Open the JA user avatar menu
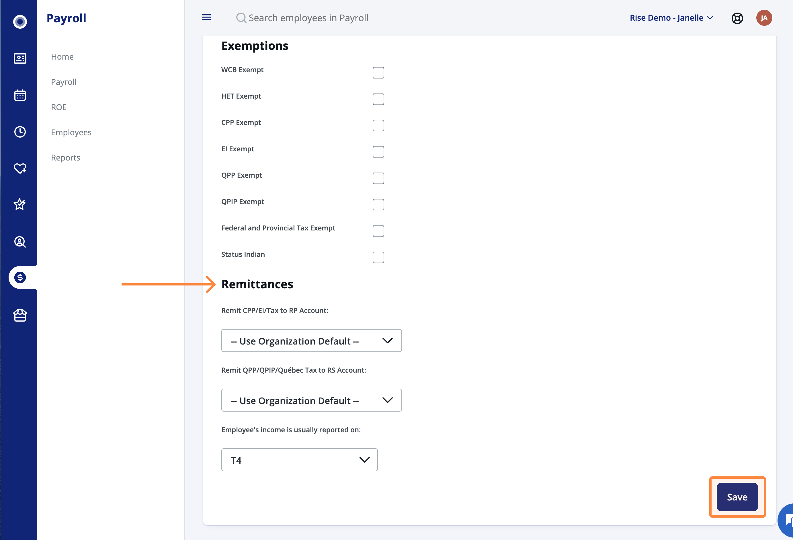Screen dimensions: 793x540 point(764,18)
